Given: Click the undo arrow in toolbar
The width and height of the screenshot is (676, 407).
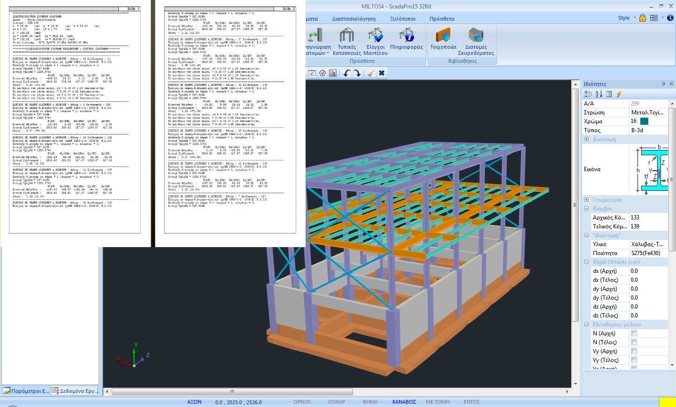Looking at the screenshot, I should [x=347, y=73].
